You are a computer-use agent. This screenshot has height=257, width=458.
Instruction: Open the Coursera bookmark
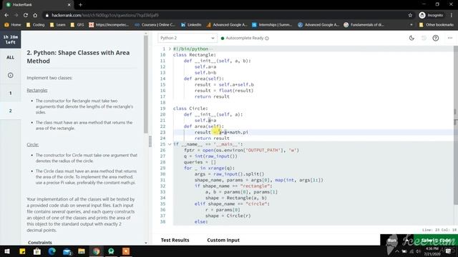(x=155, y=25)
